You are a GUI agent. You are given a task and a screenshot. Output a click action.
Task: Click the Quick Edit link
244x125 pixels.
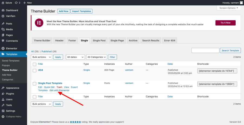(x=49, y=87)
